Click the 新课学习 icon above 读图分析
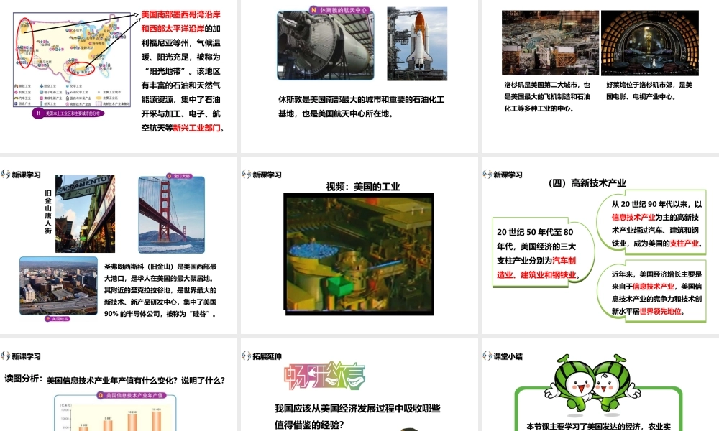Viewport: 719px width, 431px height. tap(6, 356)
